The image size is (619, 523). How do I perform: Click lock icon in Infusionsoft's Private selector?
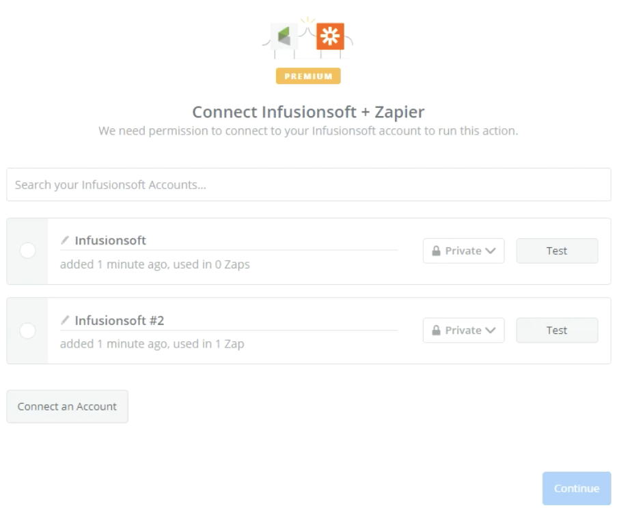pos(436,251)
